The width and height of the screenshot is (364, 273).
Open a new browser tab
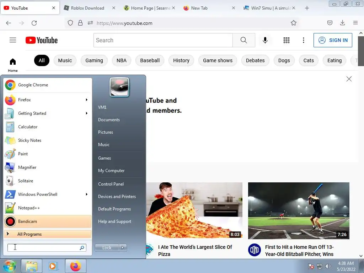pos(307,8)
